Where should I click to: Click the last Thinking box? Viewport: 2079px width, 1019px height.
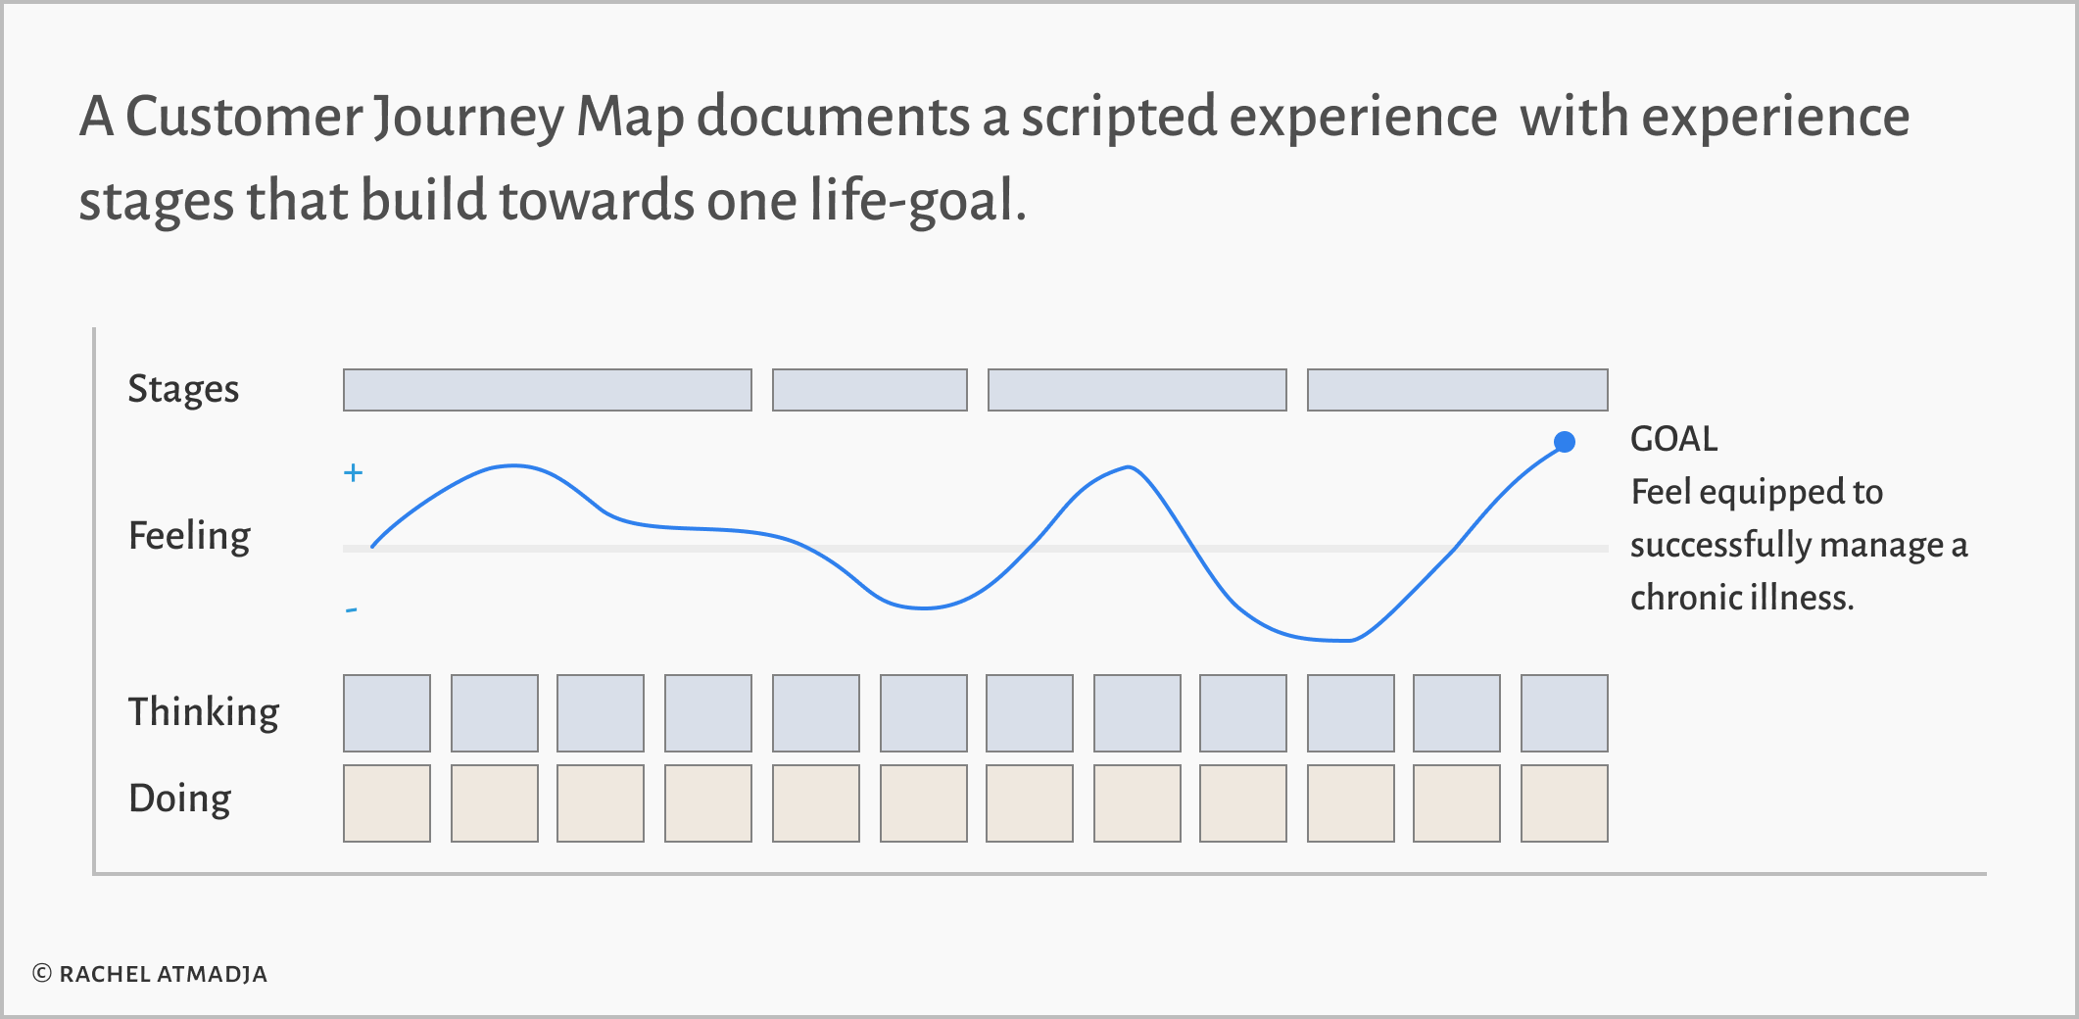point(1565,713)
